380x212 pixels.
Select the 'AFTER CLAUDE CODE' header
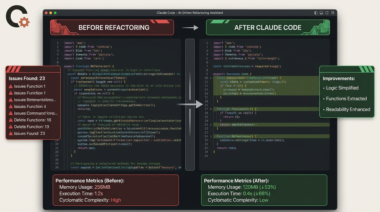(x=268, y=27)
